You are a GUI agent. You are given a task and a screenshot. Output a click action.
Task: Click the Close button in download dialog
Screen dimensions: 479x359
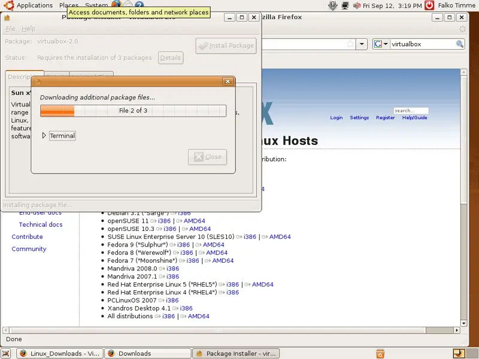click(x=207, y=157)
